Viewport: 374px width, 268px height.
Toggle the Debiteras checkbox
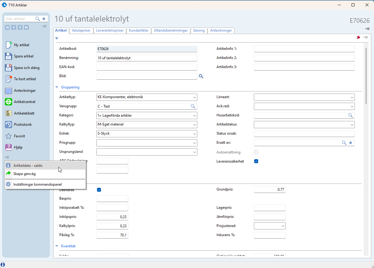[x=99, y=190]
